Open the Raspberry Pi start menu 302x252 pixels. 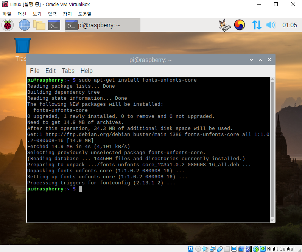(8, 25)
